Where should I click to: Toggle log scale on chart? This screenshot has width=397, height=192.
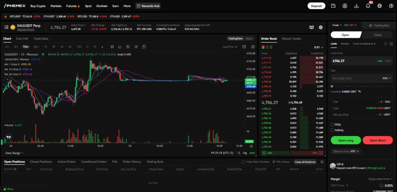pos(245,153)
